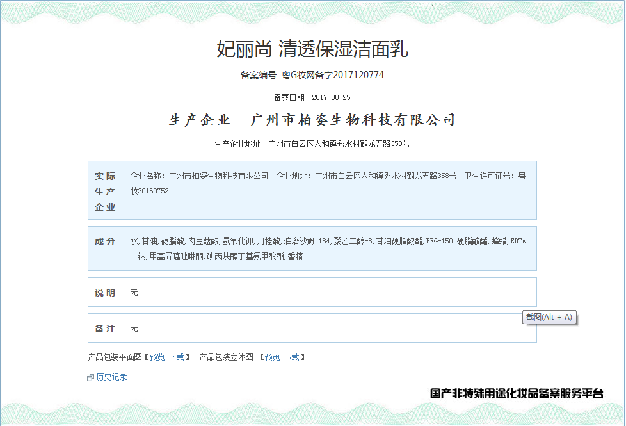Click 预览 for 产品包装立体图
This screenshot has width=626, height=426.
(272, 357)
